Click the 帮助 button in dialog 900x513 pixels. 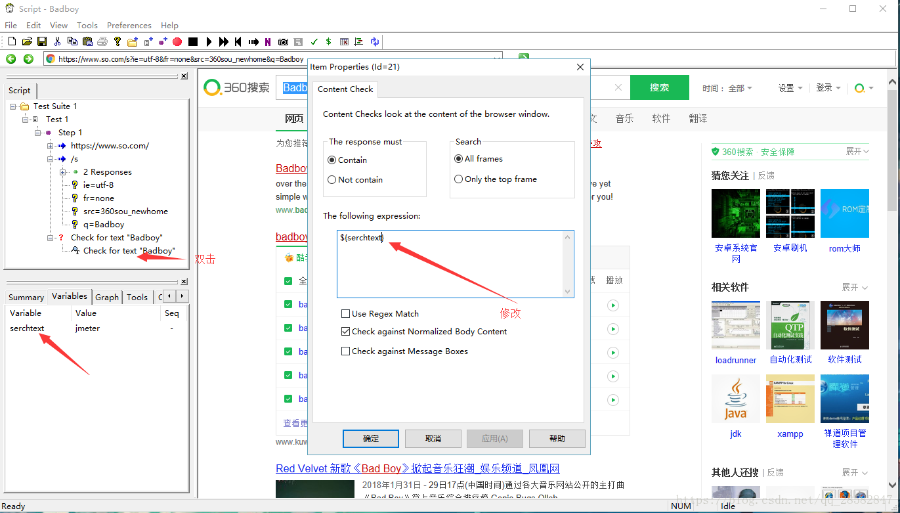tap(557, 438)
